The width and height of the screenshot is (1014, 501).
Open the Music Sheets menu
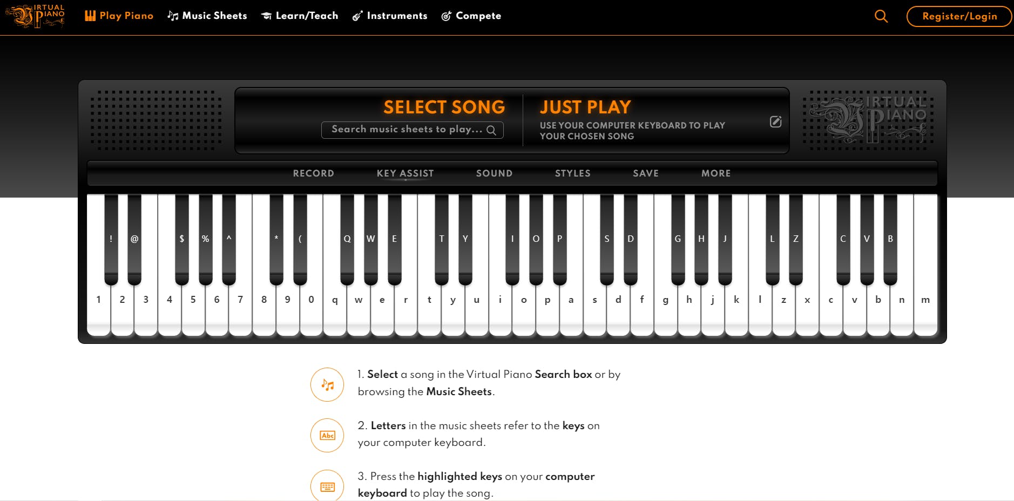(x=207, y=16)
